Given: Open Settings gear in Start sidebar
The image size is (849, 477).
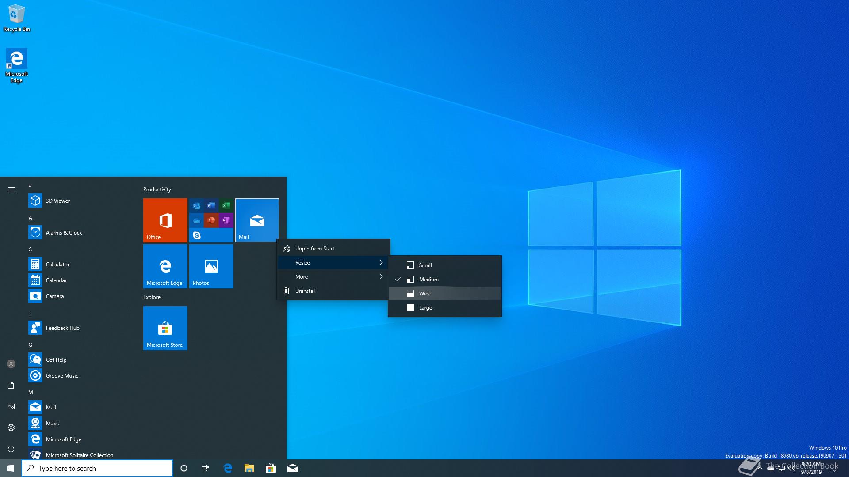Looking at the screenshot, I should point(11,428).
